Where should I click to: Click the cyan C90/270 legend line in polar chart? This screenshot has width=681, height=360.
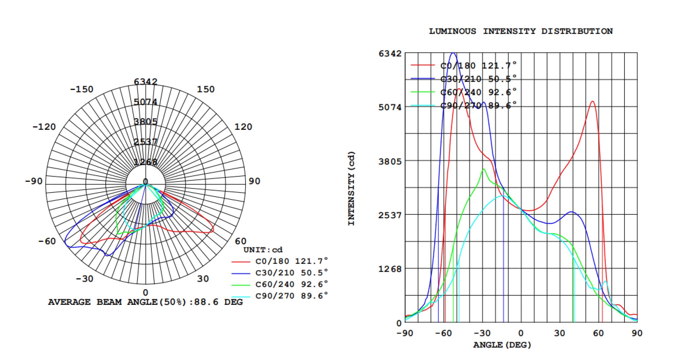pyautogui.click(x=241, y=296)
